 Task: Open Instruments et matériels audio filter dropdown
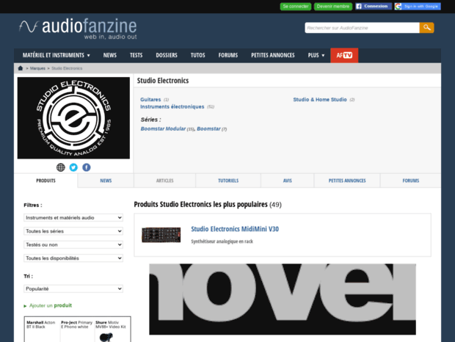(x=73, y=217)
